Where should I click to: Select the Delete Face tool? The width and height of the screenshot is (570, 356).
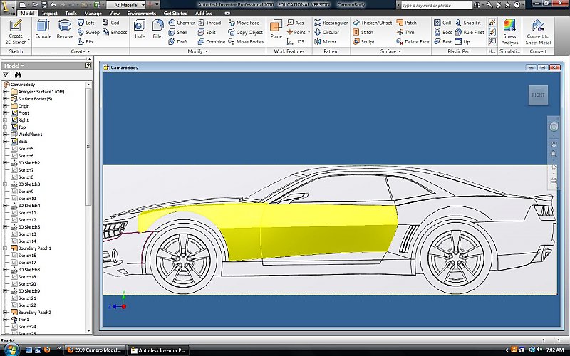point(413,42)
